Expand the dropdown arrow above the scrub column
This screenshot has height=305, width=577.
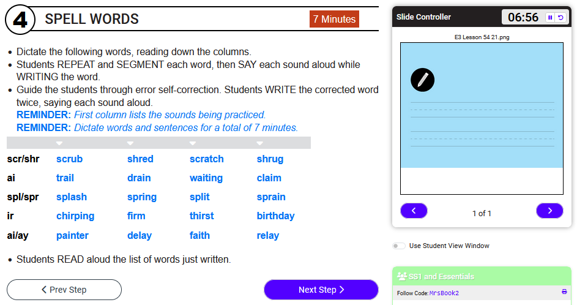(x=59, y=143)
